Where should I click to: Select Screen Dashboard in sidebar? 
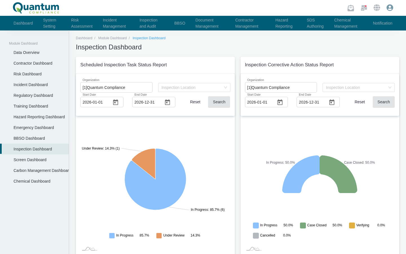34,160
